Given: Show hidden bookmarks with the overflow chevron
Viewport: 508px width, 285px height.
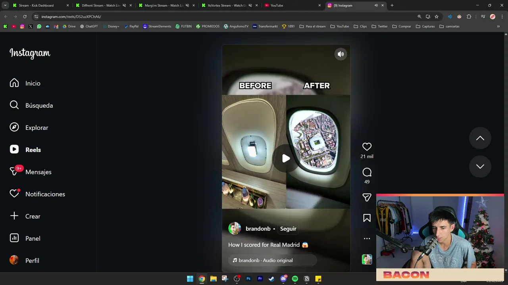Looking at the screenshot, I should pyautogui.click(x=498, y=27).
